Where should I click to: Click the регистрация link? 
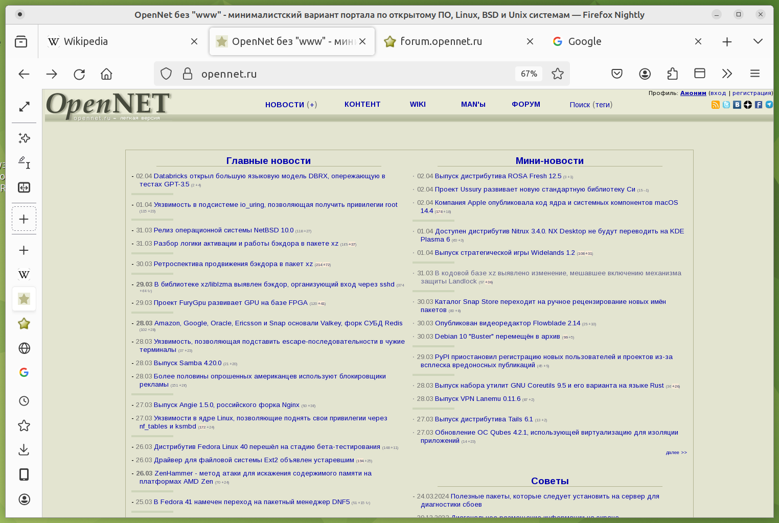pos(752,93)
